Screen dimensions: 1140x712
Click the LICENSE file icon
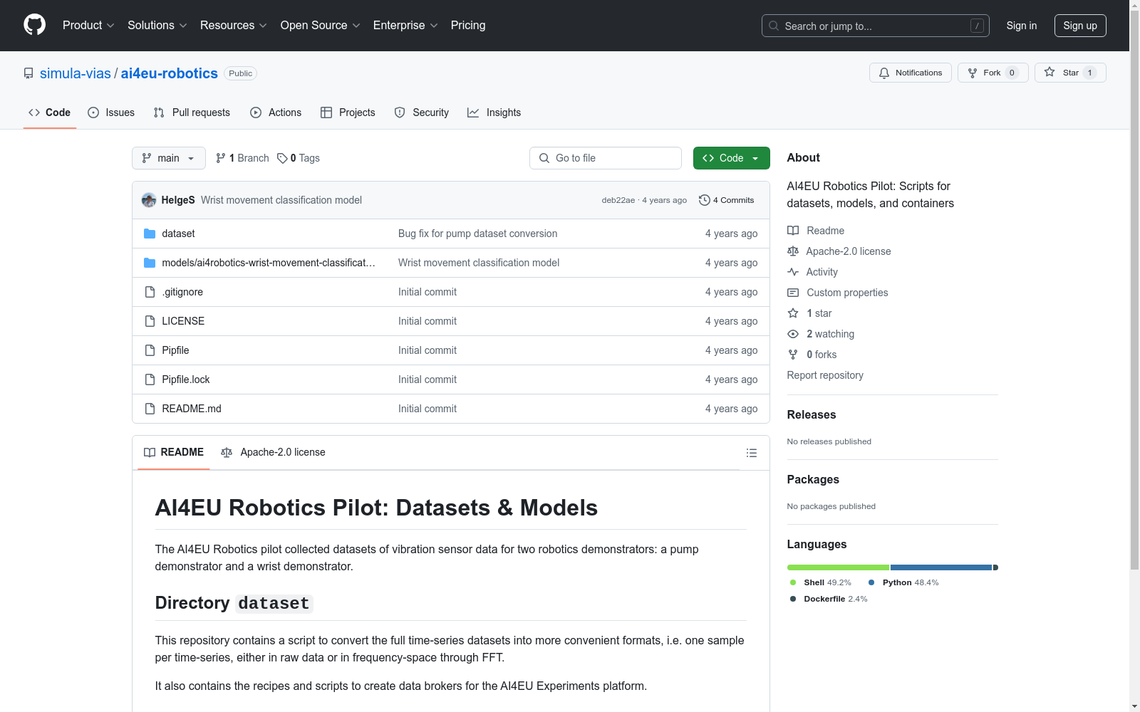[x=150, y=321]
